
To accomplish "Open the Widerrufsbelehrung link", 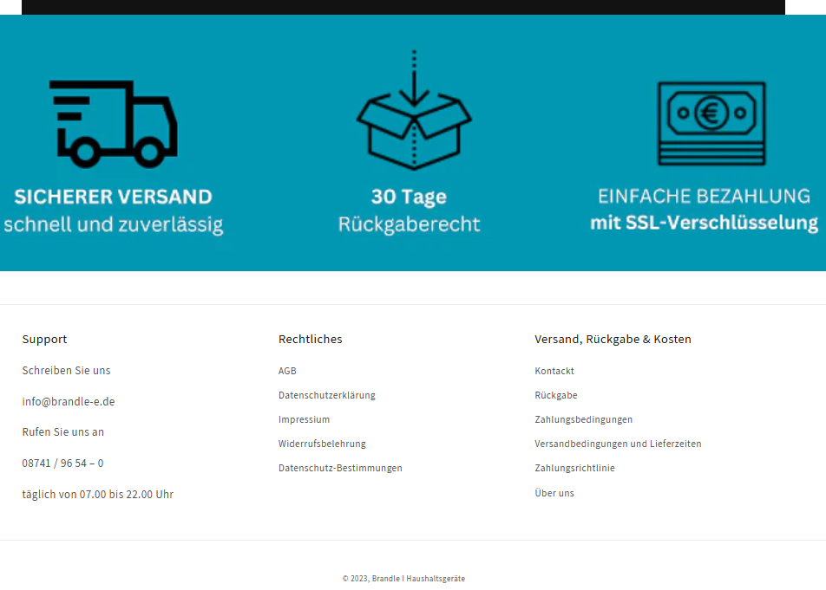I will tap(322, 444).
